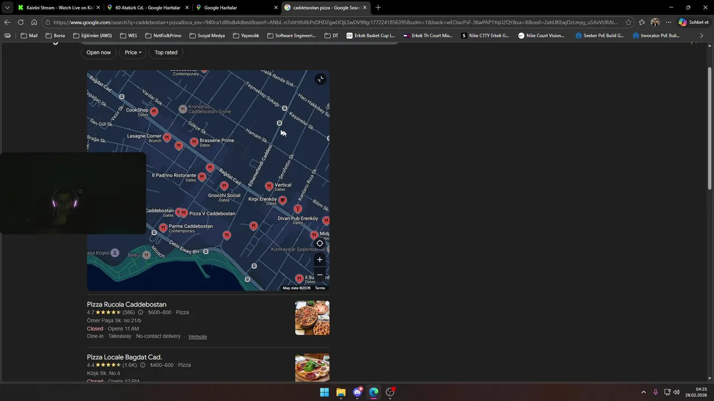Open the browser profile avatar

pyautogui.click(x=655, y=22)
